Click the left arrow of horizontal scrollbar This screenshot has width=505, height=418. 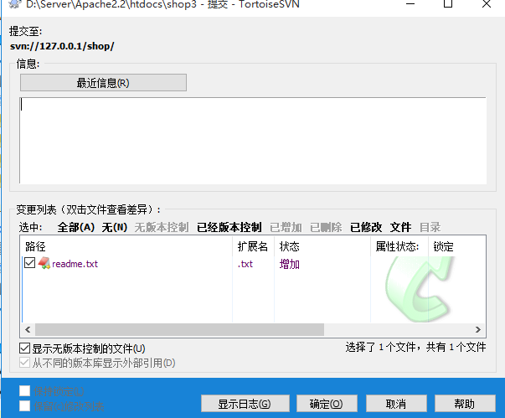[28, 330]
